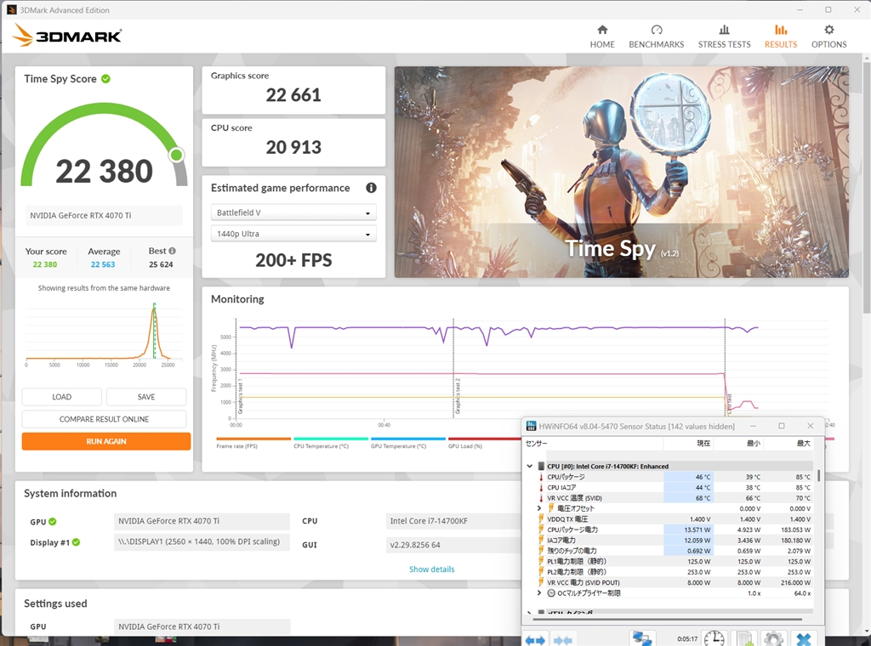871x646 pixels.
Task: Click the 3DMark logo
Action: pos(66,36)
